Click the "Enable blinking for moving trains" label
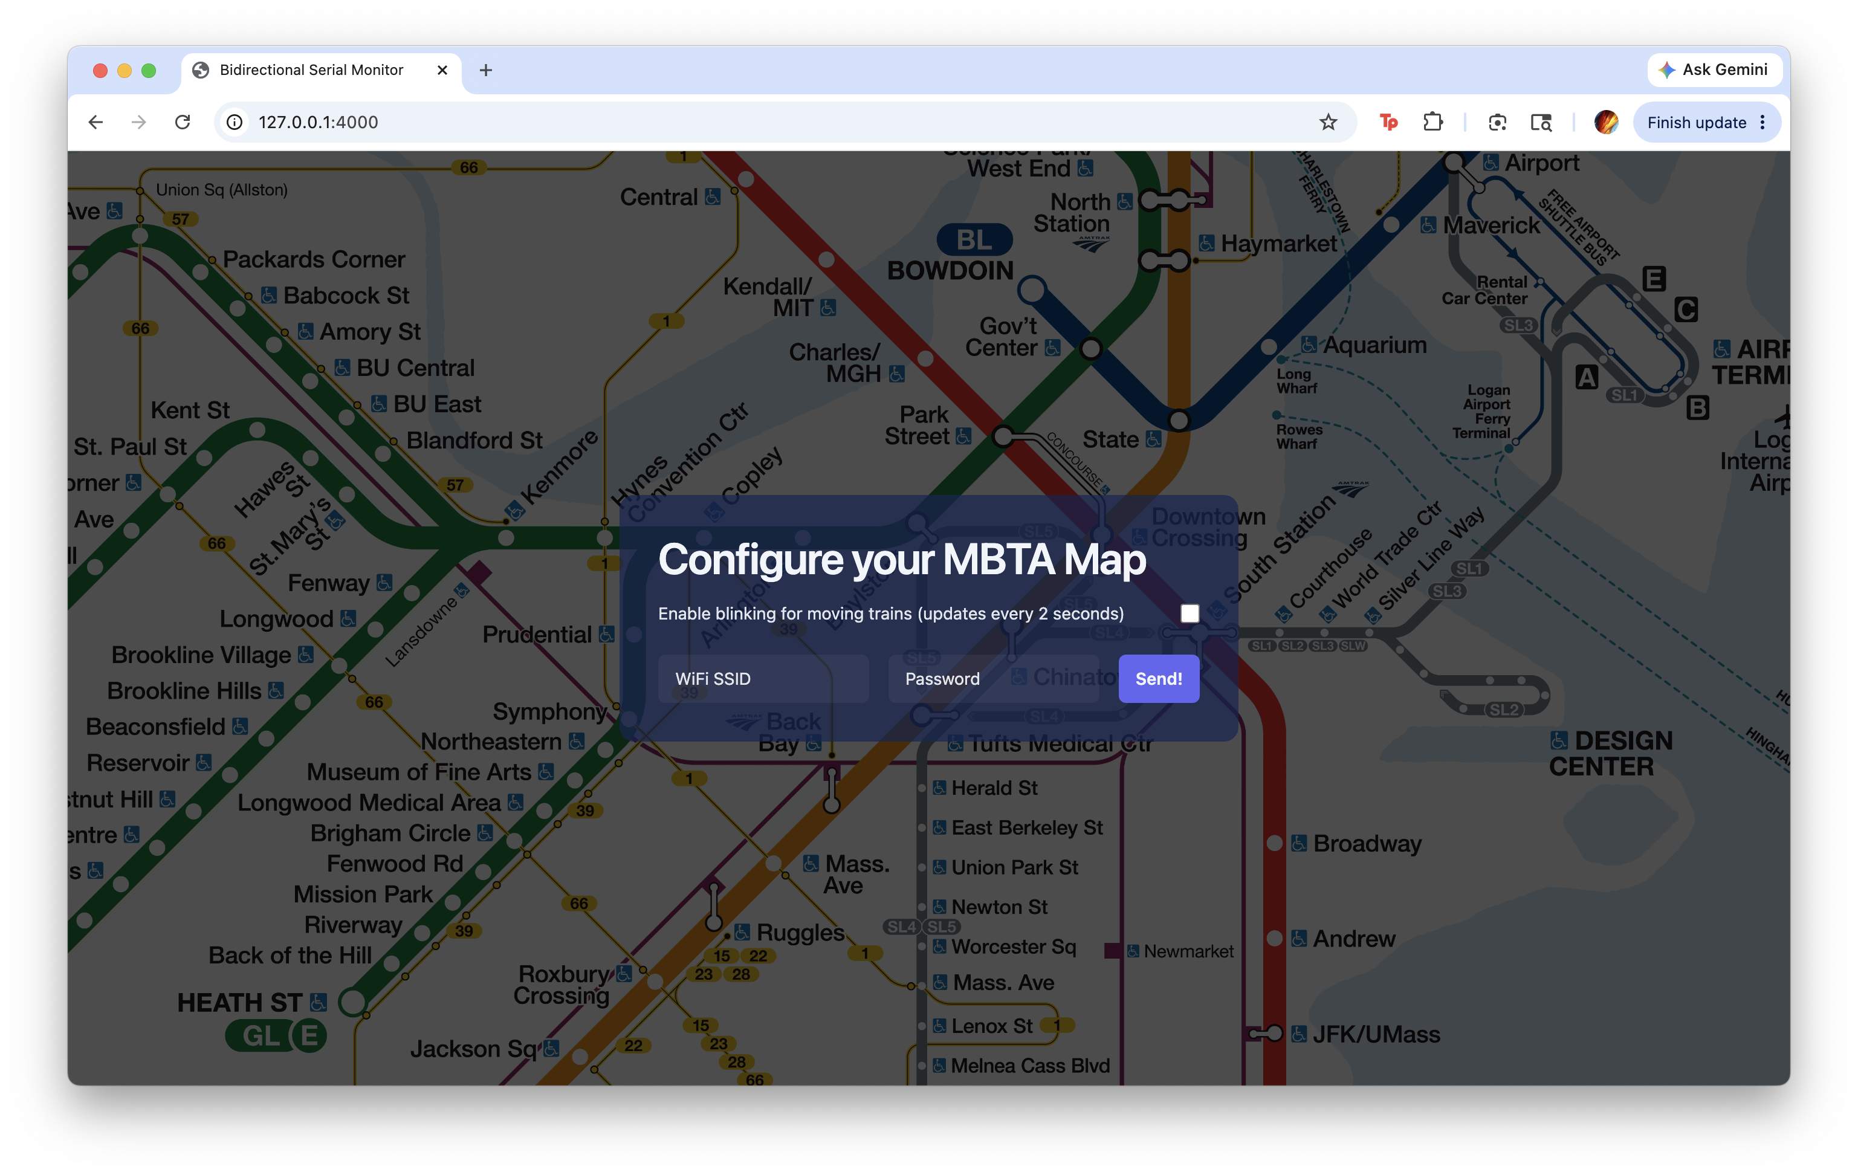 click(x=891, y=613)
